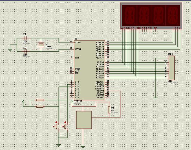Click the P3.0/RXD pin label
Image resolution: width=191 pixels, height=150 pixels.
click(x=100, y=82)
